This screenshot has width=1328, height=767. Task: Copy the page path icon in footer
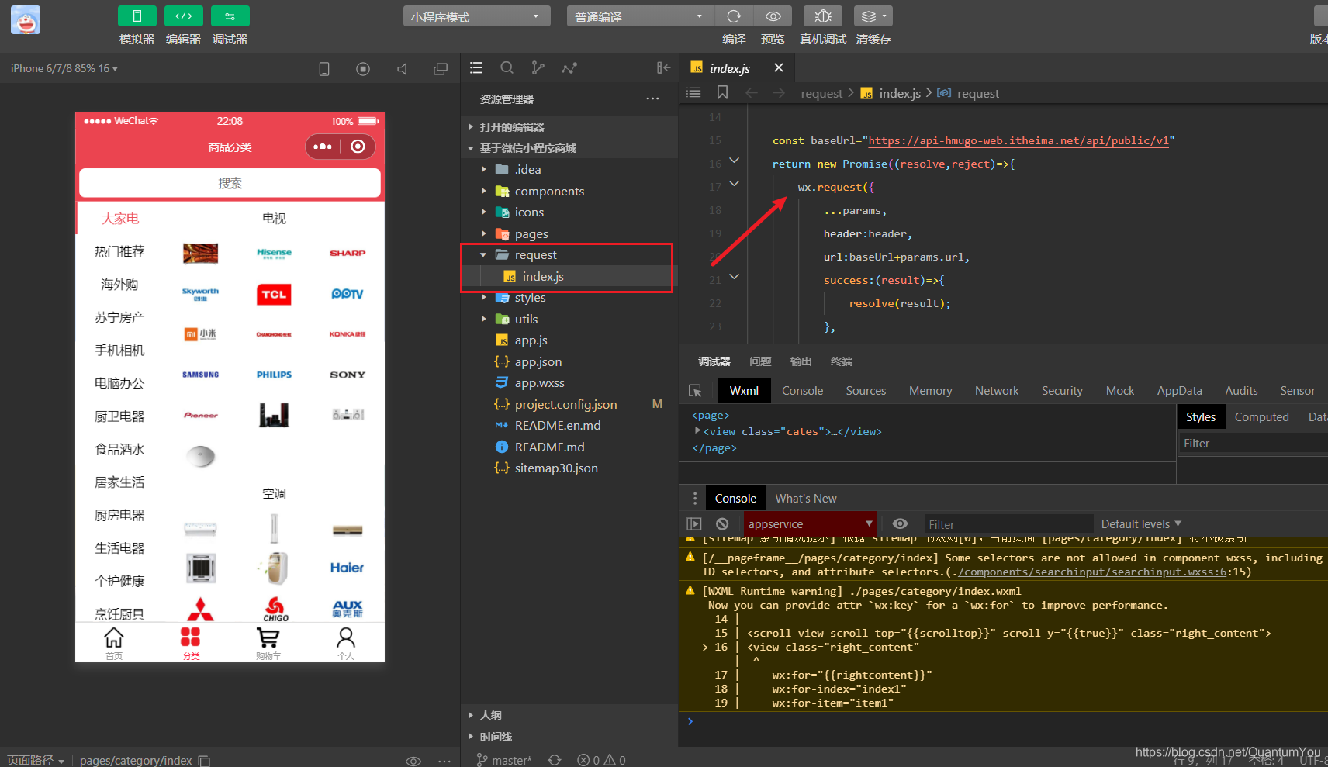point(204,761)
